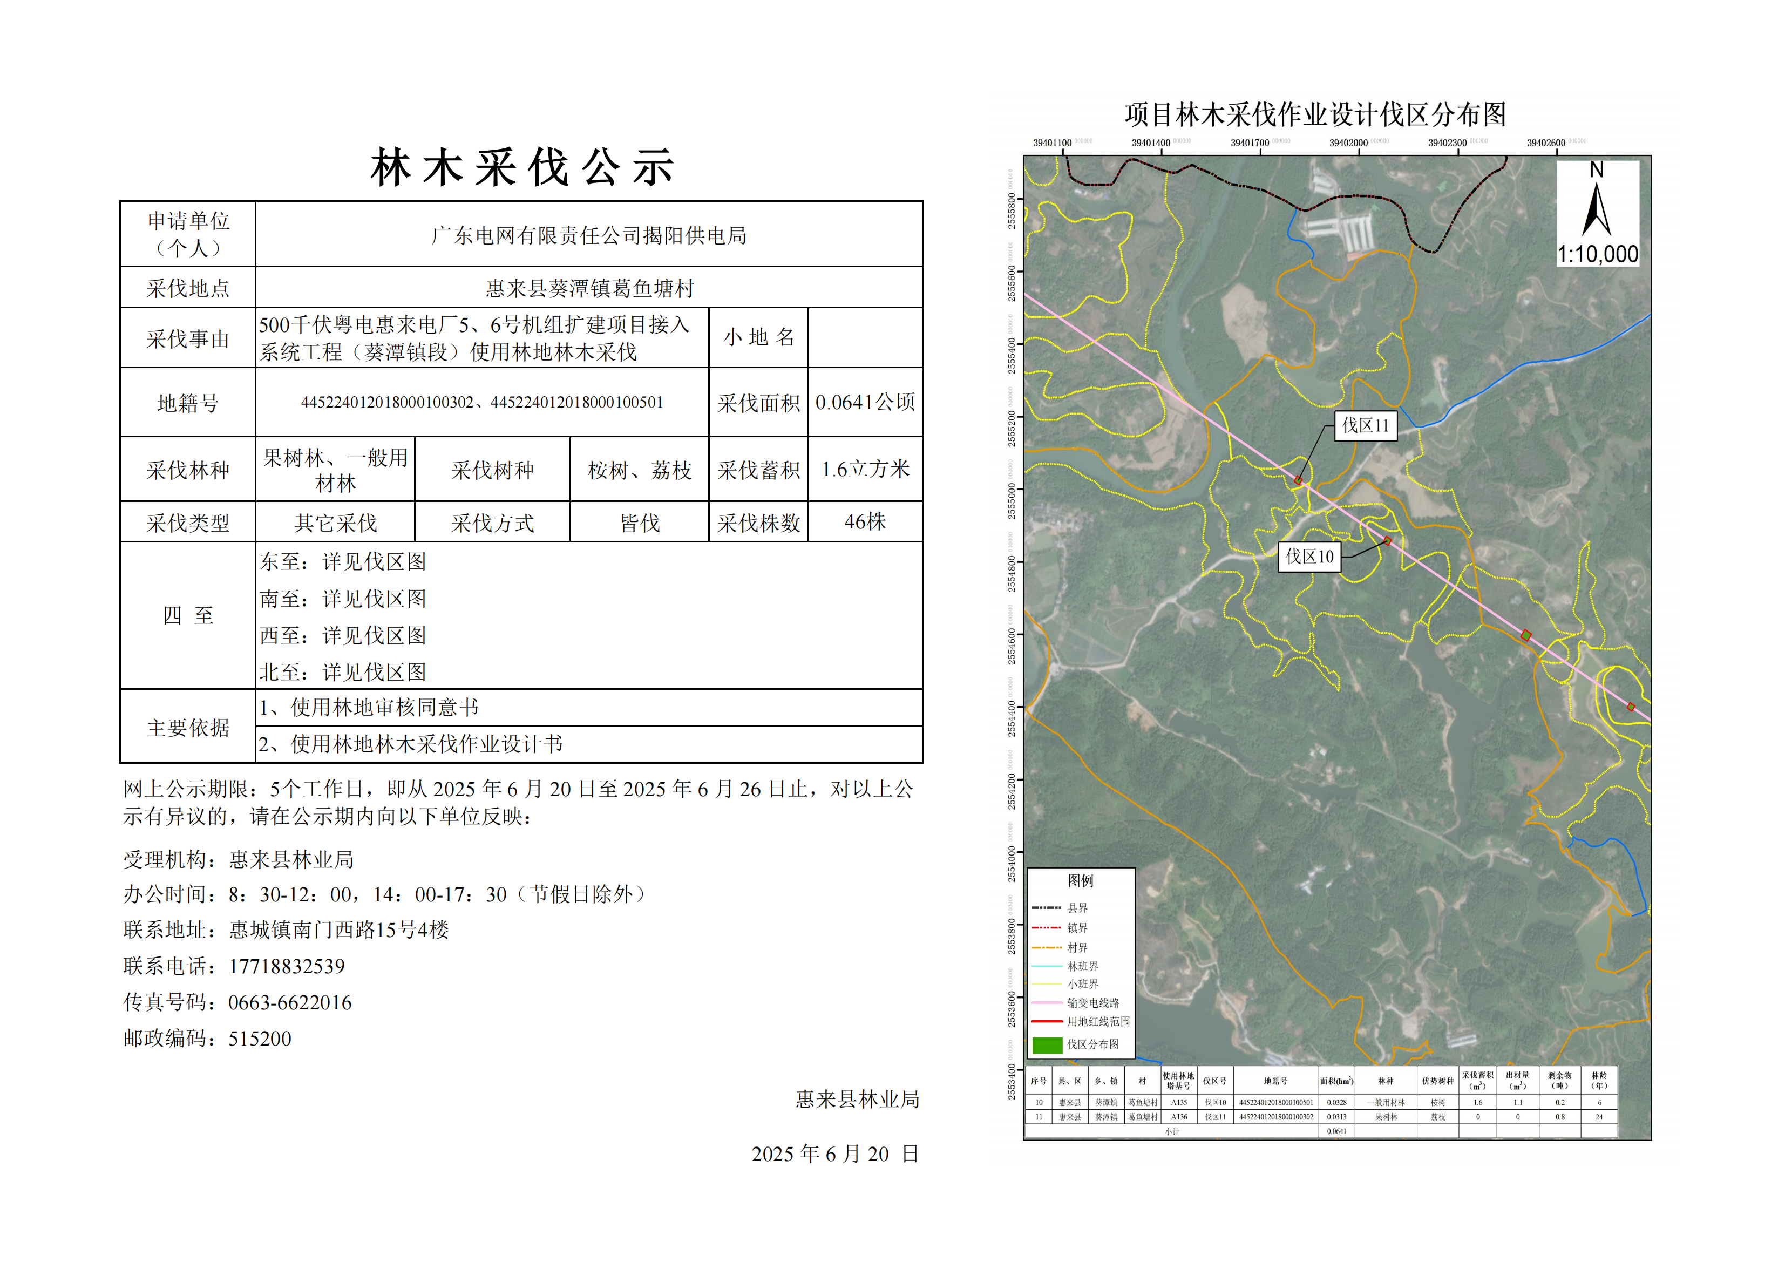This screenshot has width=1785, height=1262.
Task: Click the forest type 果树林、一般用材林
Action: 335,471
